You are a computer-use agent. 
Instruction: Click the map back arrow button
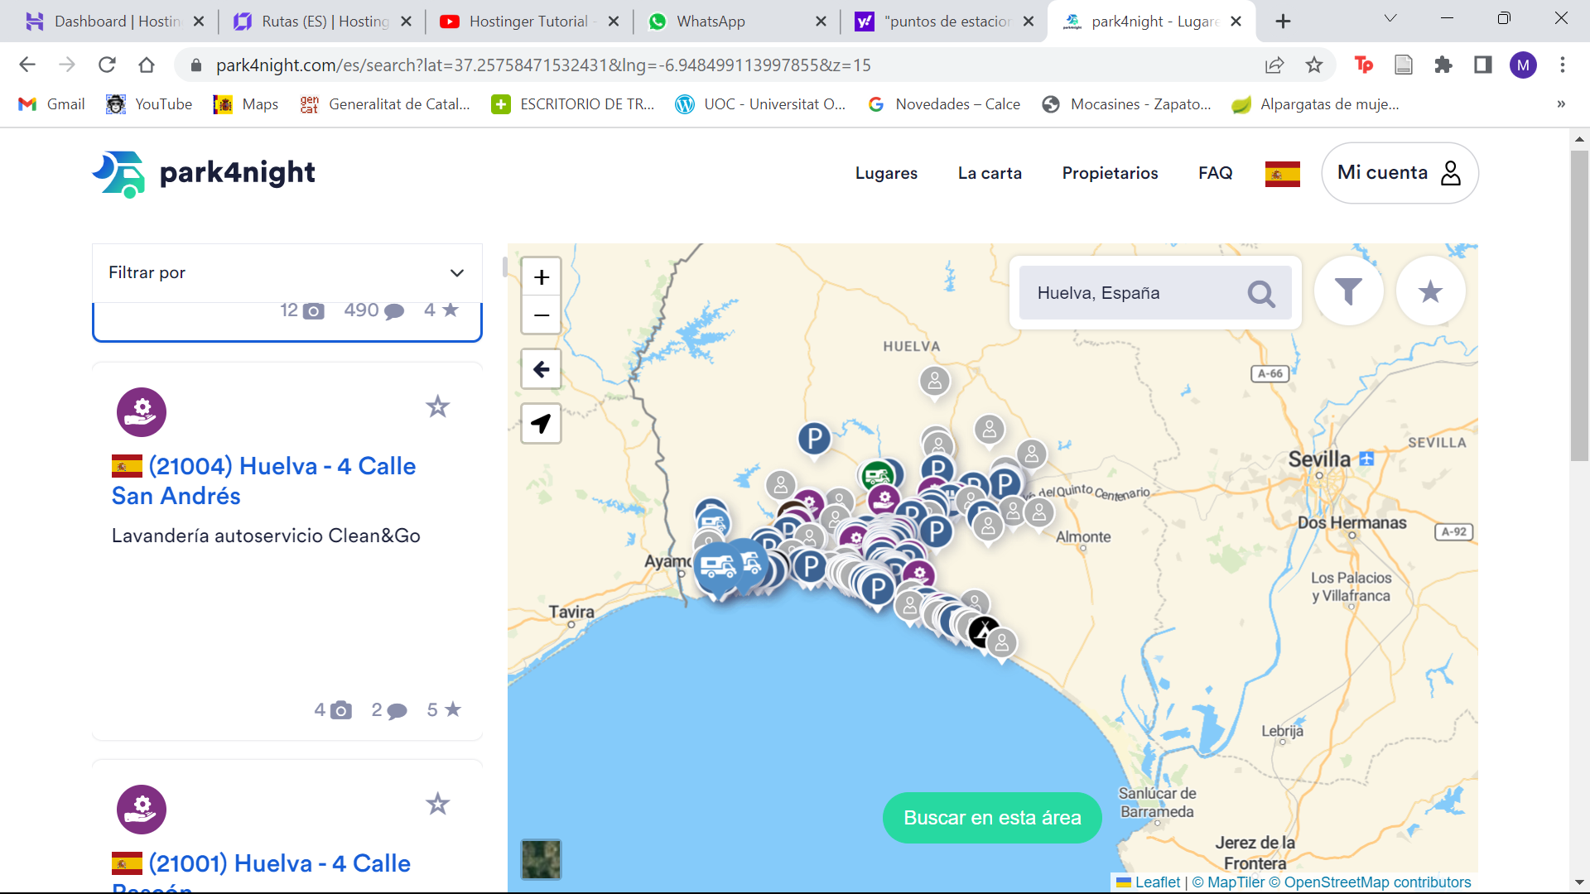point(541,369)
